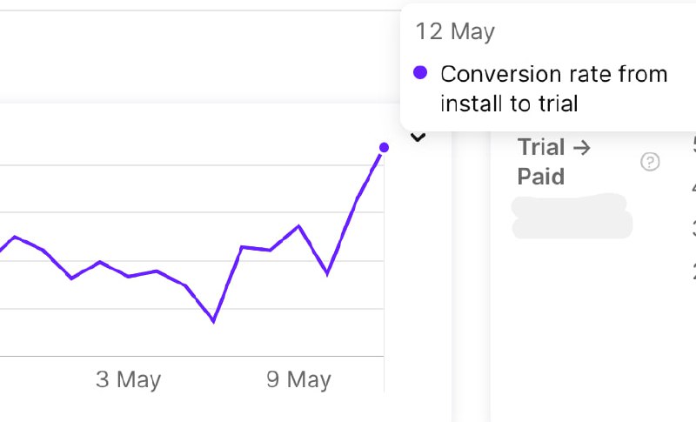
Task: Click the first line dip left of 3 May
Action: 71,278
